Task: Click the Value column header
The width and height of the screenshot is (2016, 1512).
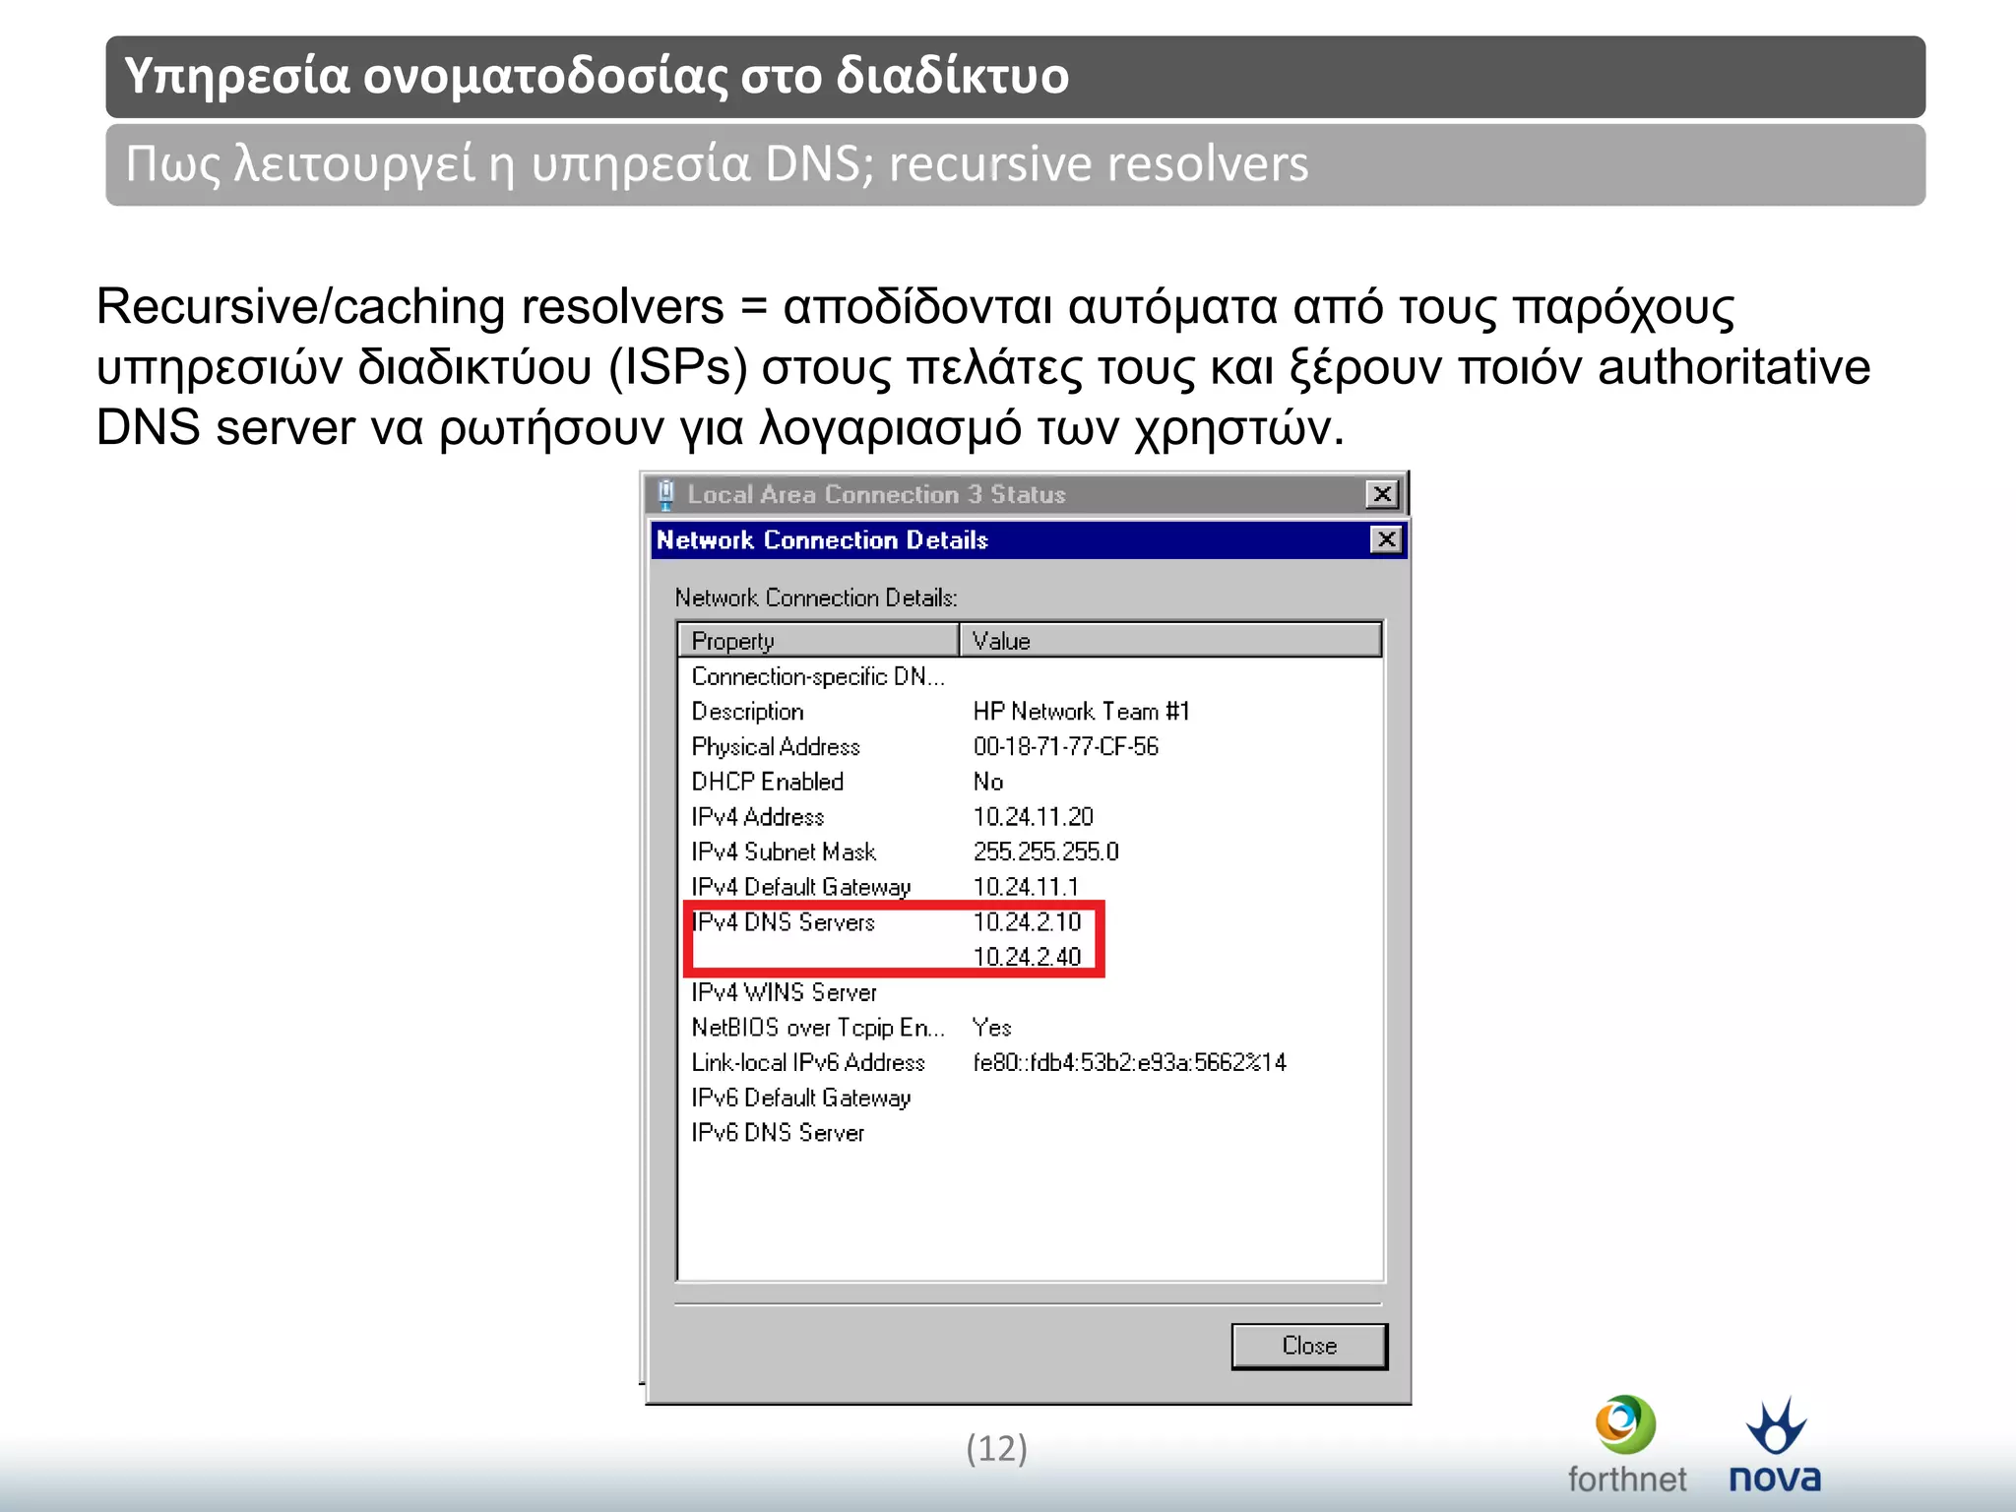Action: pyautogui.click(x=1170, y=641)
